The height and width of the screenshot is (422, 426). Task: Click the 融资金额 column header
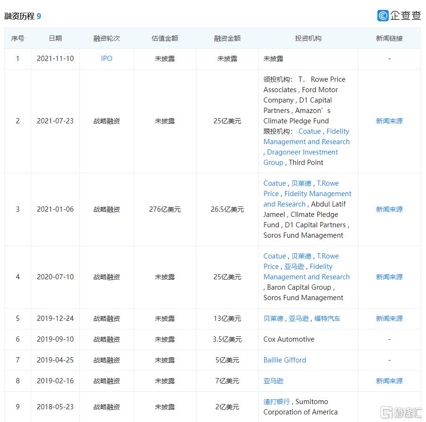click(227, 38)
